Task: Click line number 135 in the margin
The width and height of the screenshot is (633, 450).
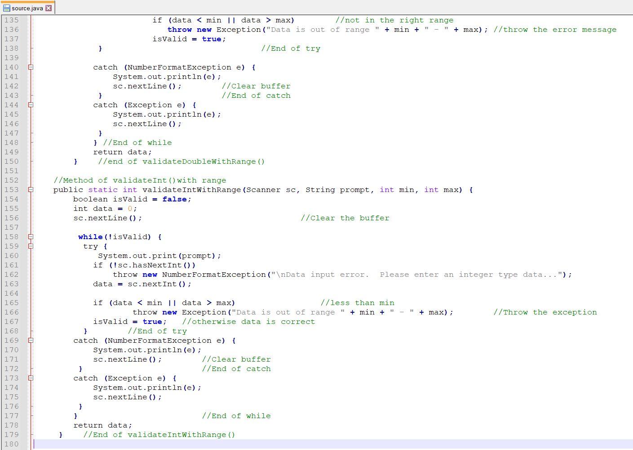Action: coord(12,20)
